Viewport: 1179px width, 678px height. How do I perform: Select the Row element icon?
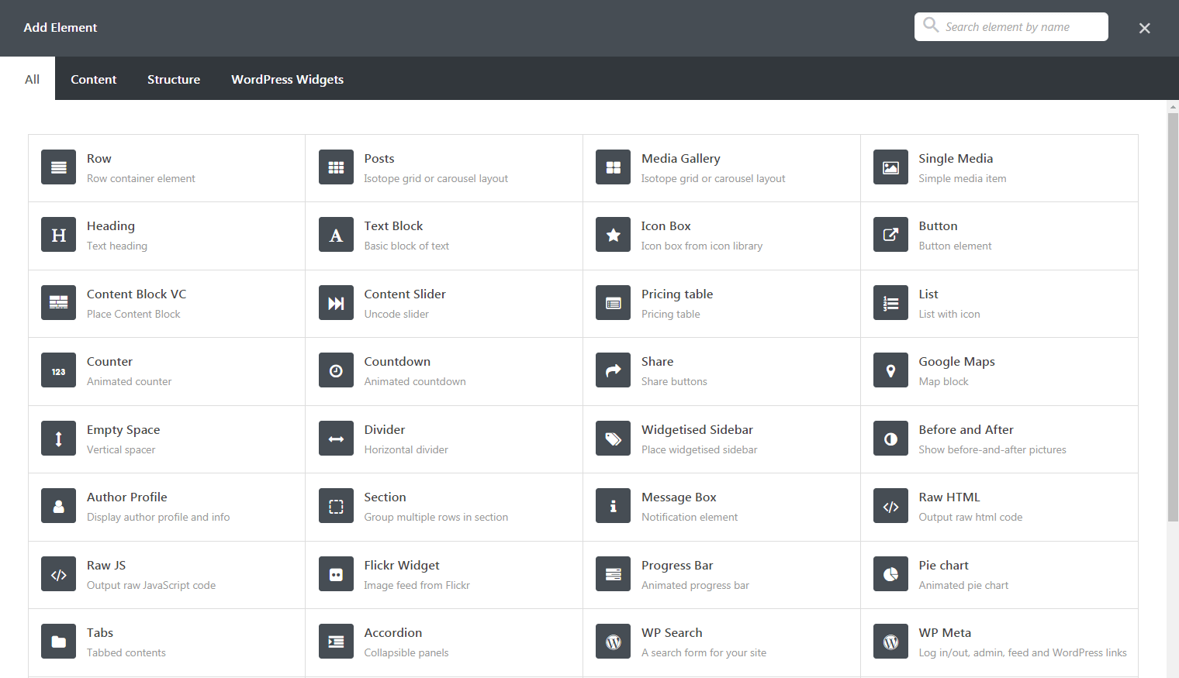[58, 167]
